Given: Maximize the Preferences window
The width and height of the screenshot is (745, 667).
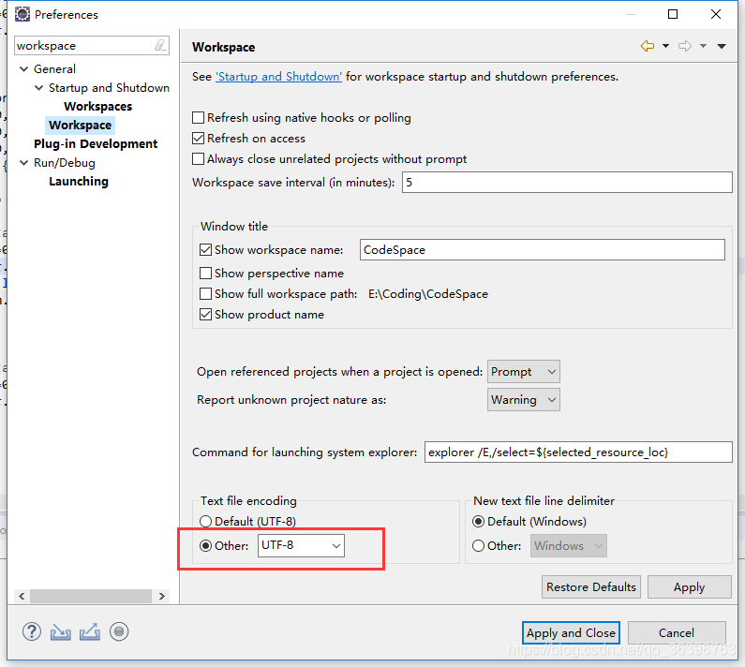Looking at the screenshot, I should [673, 14].
